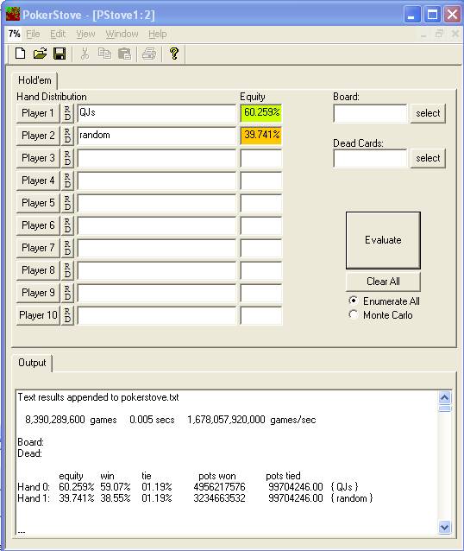This screenshot has width=464, height=551.
Task: Open the Help menu
Action: click(157, 34)
